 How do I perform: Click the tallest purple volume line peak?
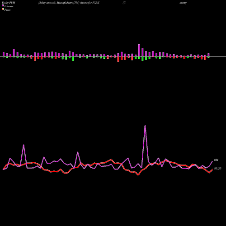coord(145,125)
